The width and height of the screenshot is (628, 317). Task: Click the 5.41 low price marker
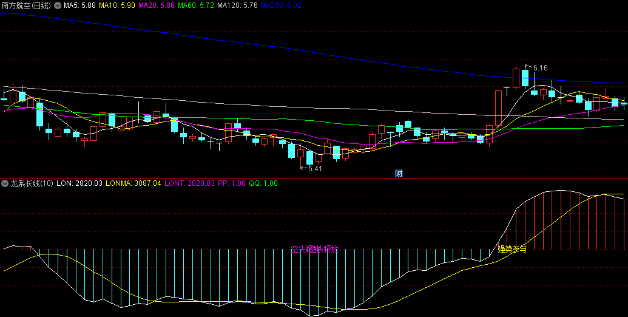315,169
